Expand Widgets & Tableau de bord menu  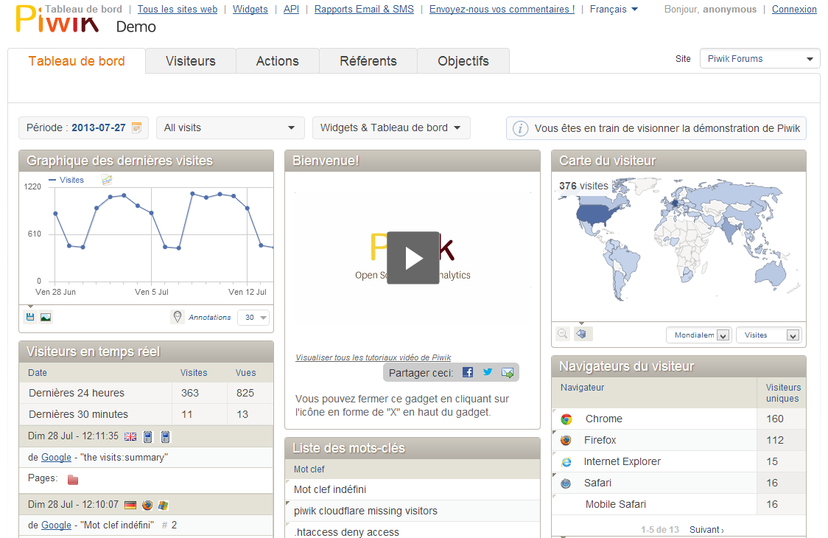[x=391, y=128]
